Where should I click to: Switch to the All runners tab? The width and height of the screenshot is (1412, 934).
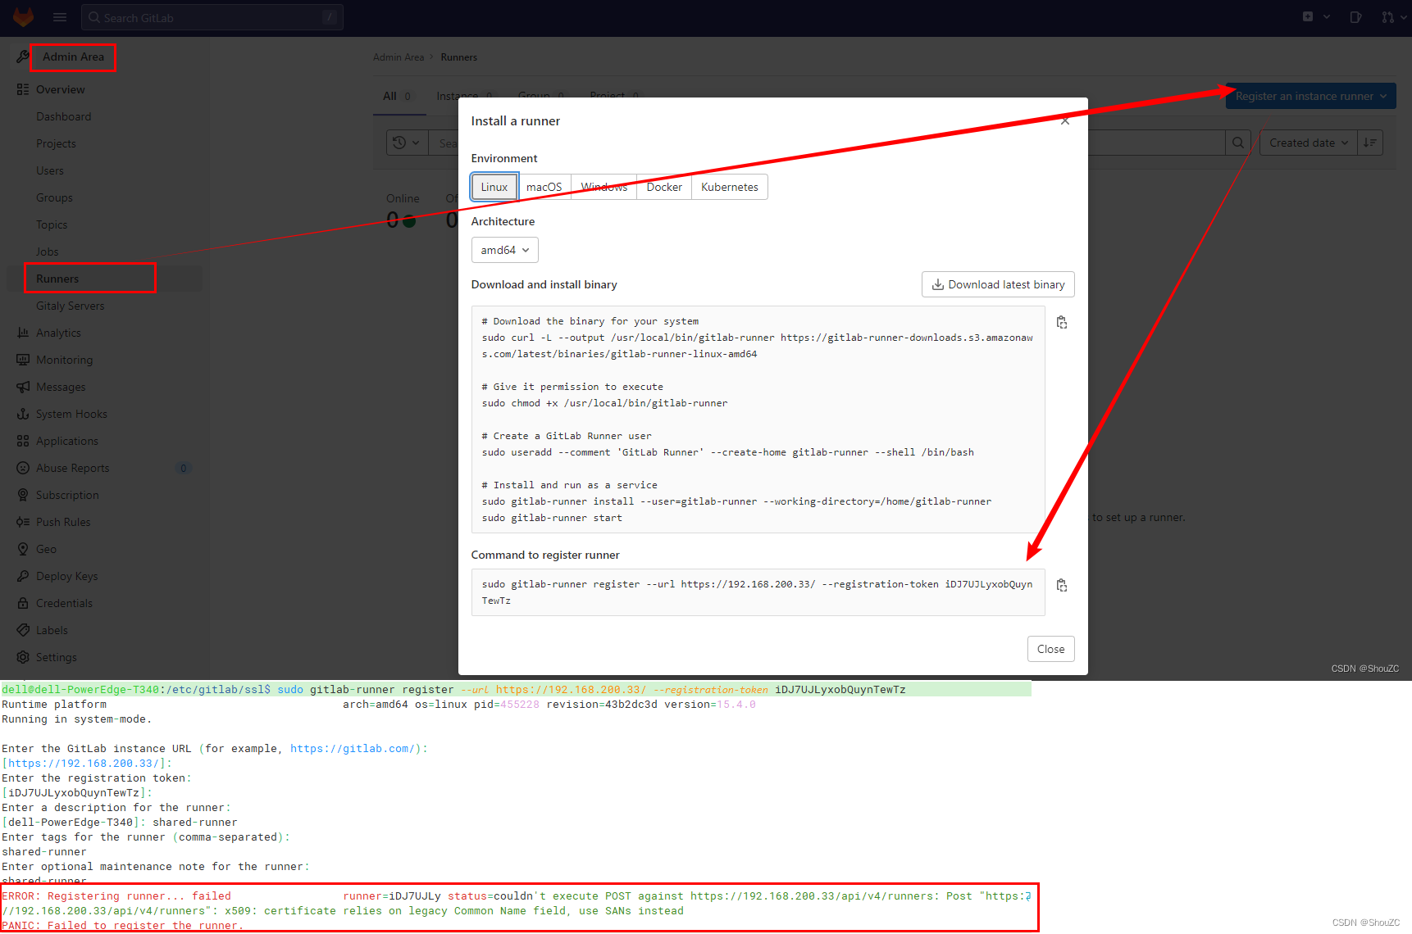pos(399,97)
